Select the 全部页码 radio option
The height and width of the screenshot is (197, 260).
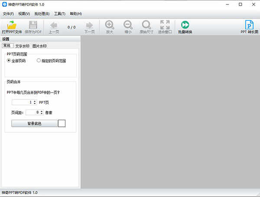coord(9,61)
